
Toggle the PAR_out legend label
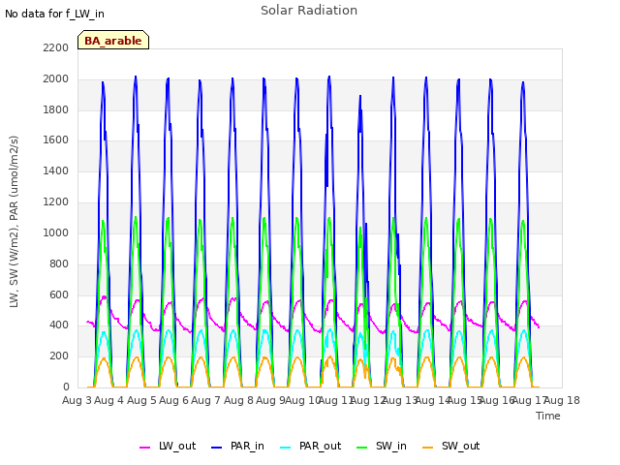click(x=321, y=446)
